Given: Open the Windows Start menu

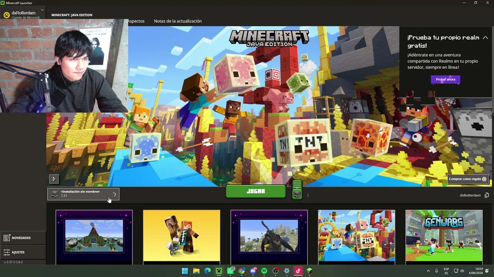Looking at the screenshot, I should [x=185, y=271].
